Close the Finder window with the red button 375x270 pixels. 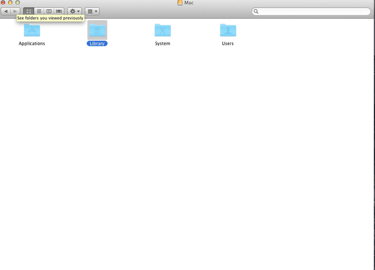(3, 2)
